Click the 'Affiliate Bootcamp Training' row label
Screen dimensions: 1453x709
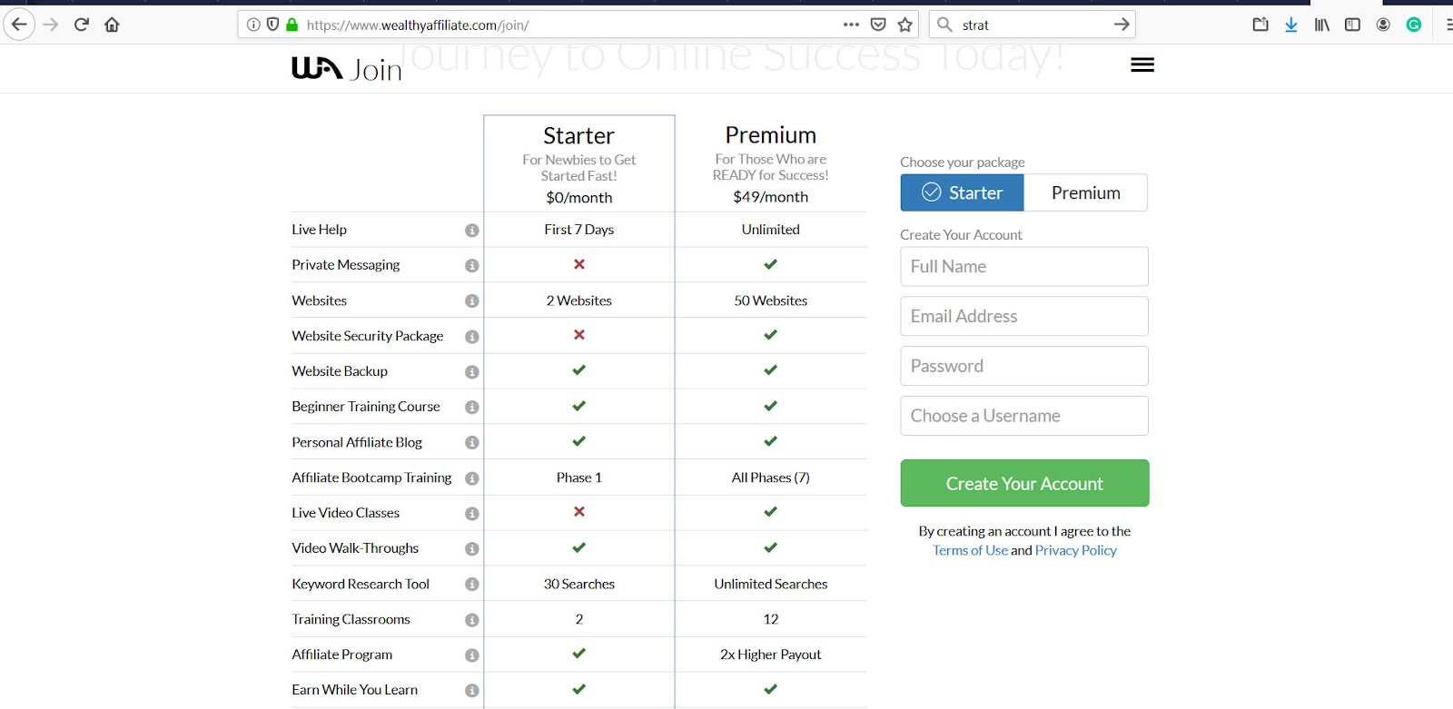[x=371, y=478]
